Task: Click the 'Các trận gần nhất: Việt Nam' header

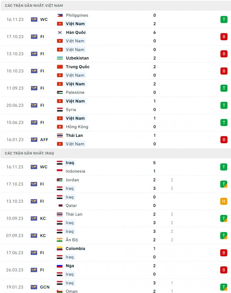Action: tap(34, 5)
